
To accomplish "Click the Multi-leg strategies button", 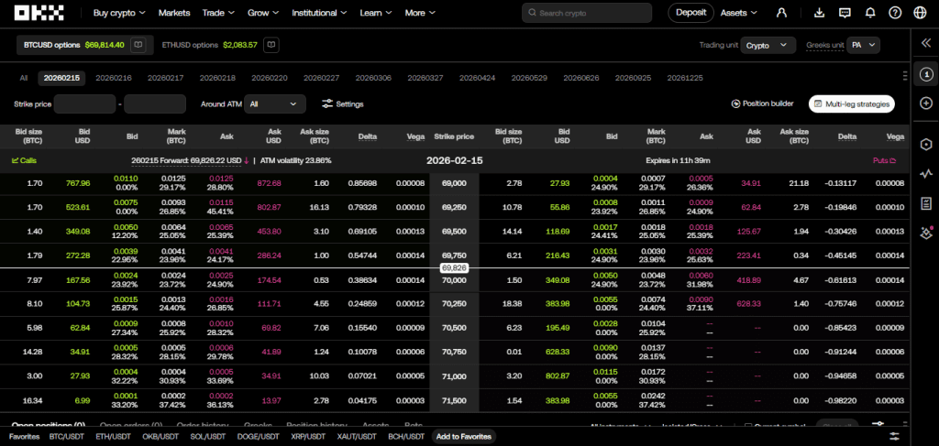I will pos(852,104).
